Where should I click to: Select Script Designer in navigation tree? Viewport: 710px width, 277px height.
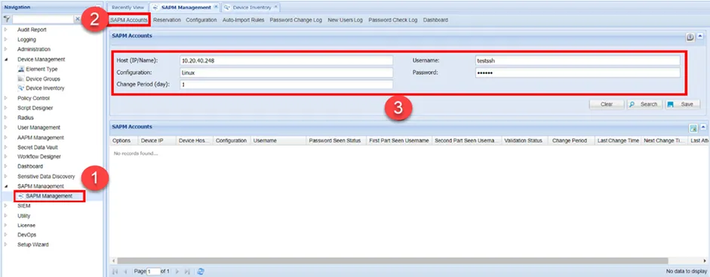pos(35,108)
